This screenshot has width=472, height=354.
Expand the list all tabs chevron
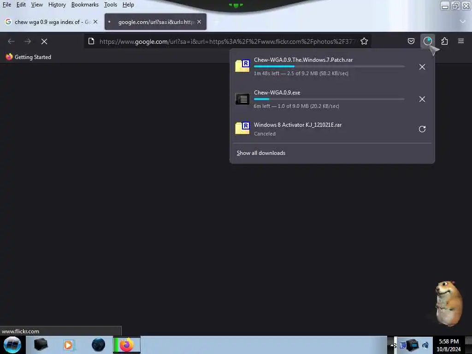pyautogui.click(x=462, y=22)
